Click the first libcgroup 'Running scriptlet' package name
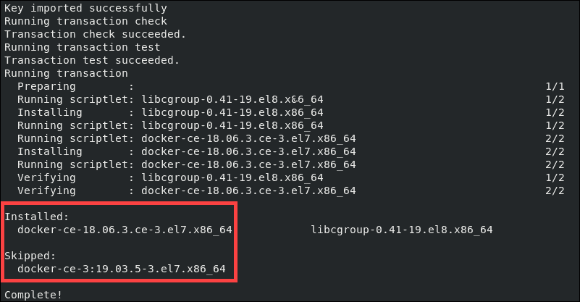The image size is (580, 302). tap(232, 99)
